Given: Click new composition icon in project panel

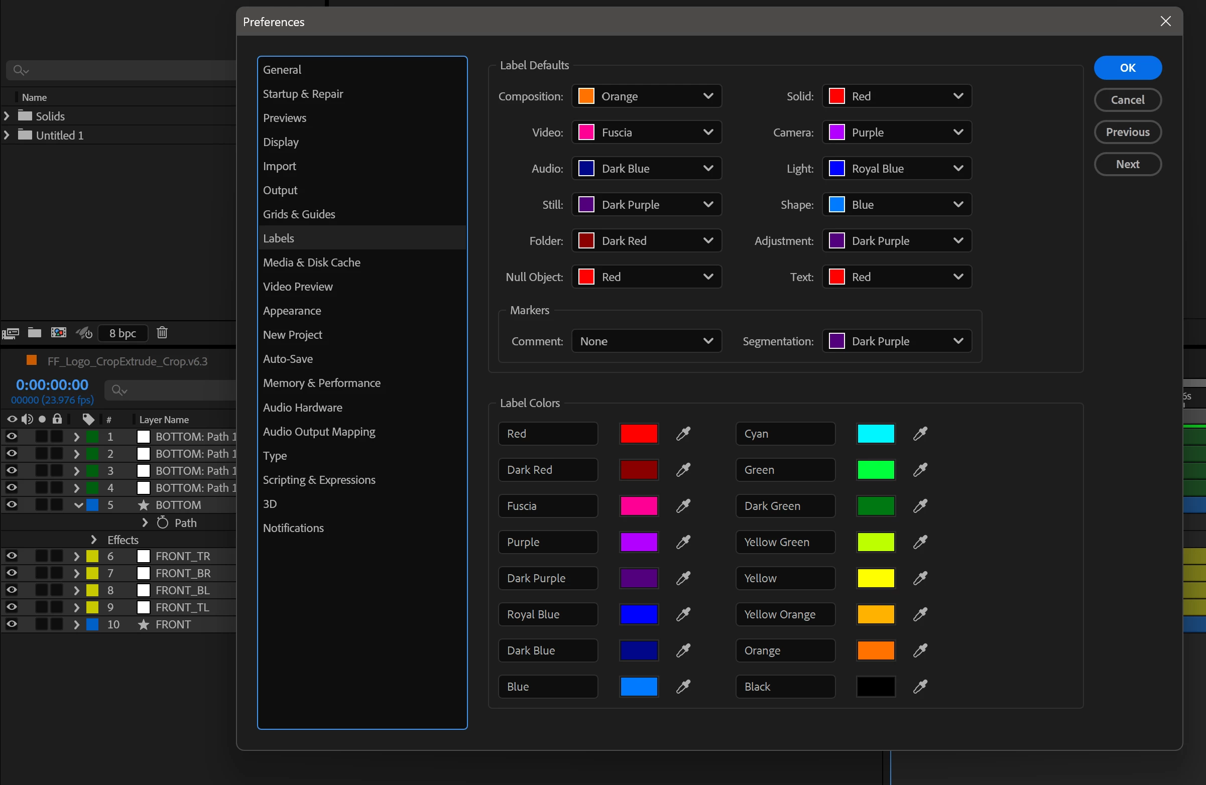Looking at the screenshot, I should click(x=59, y=333).
